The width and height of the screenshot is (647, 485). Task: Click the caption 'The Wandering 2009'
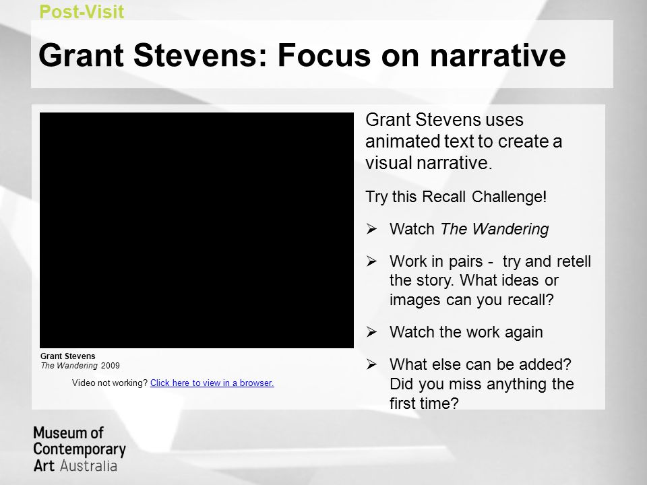(x=80, y=365)
